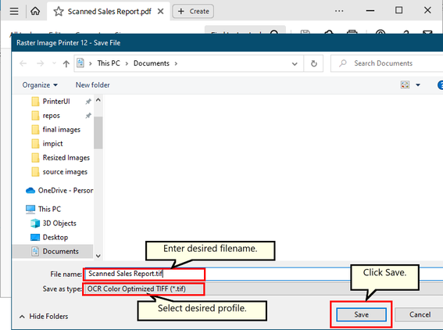Open the hamburger menu in Acrobat
The height and width of the screenshot is (330, 443).
pos(14,11)
